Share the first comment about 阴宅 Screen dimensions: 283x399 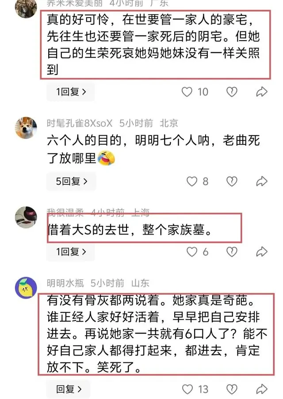(x=262, y=92)
